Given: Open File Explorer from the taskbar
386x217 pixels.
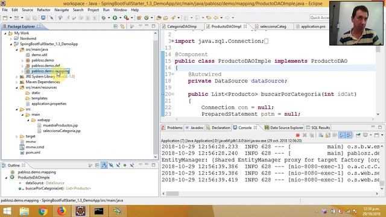Looking at the screenshot, I should pyautogui.click(x=24, y=211).
